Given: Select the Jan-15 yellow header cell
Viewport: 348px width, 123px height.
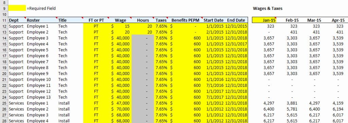Looking at the screenshot, I should coord(264,20).
